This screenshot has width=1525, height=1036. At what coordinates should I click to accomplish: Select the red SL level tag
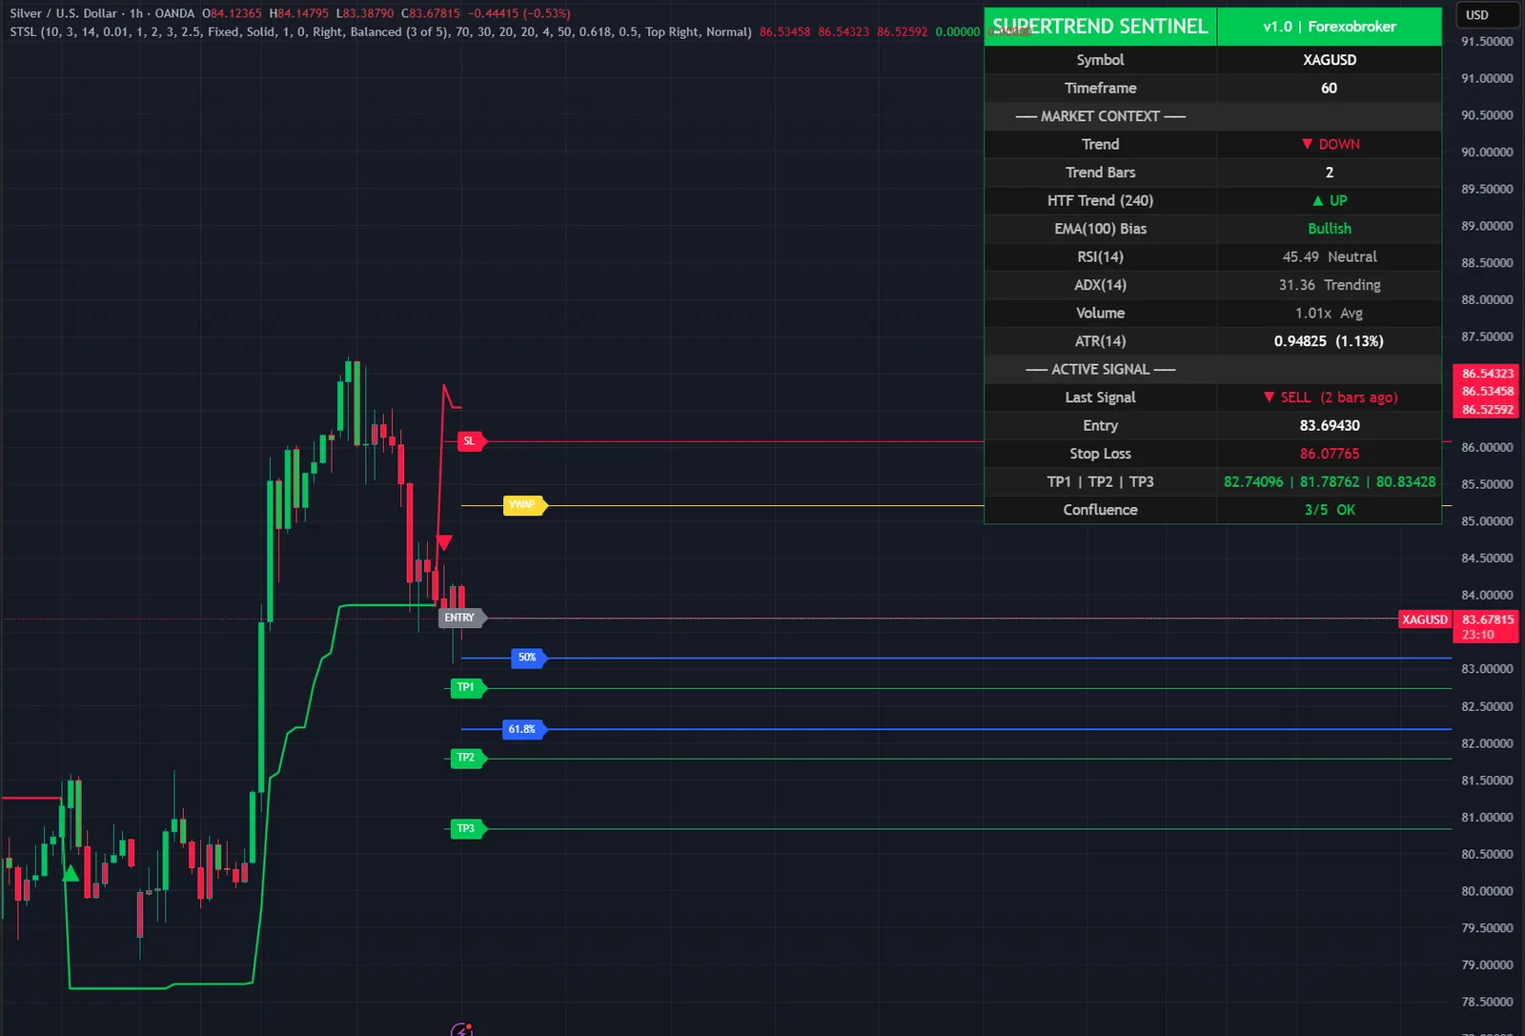[471, 441]
